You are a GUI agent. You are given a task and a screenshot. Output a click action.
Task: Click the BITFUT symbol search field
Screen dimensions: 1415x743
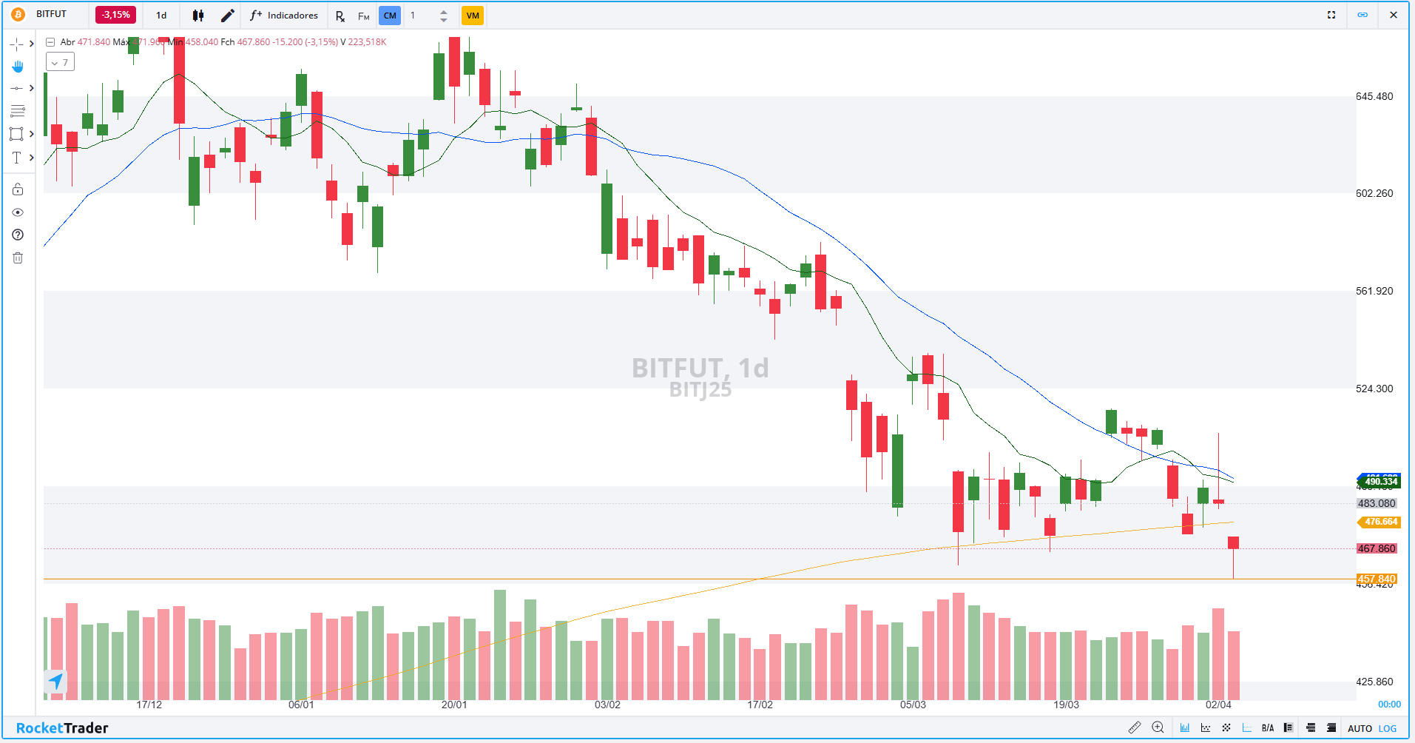click(x=52, y=14)
